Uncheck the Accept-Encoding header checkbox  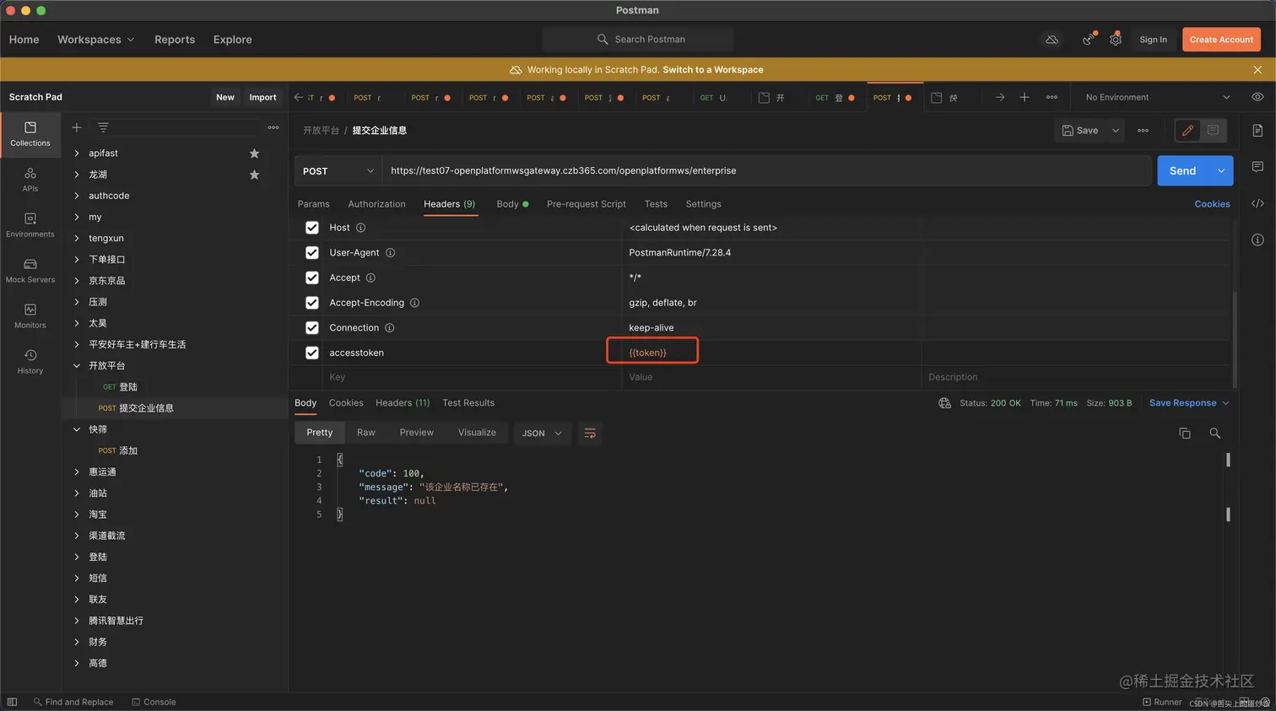click(x=312, y=303)
